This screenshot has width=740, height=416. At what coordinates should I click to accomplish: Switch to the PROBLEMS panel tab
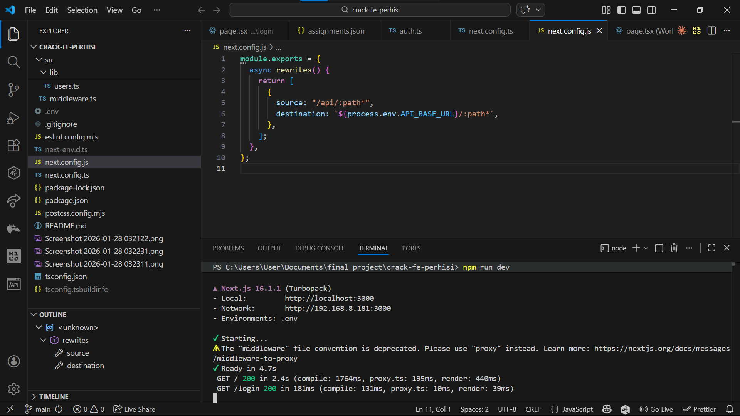(228, 248)
